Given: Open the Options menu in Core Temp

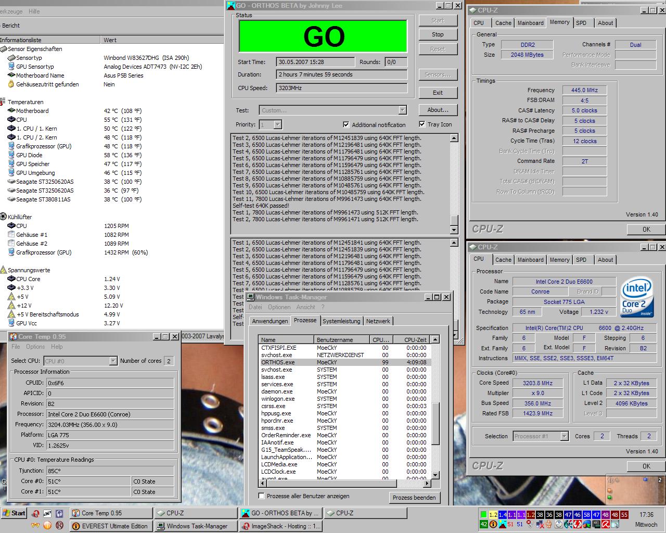Looking at the screenshot, I should [35, 347].
